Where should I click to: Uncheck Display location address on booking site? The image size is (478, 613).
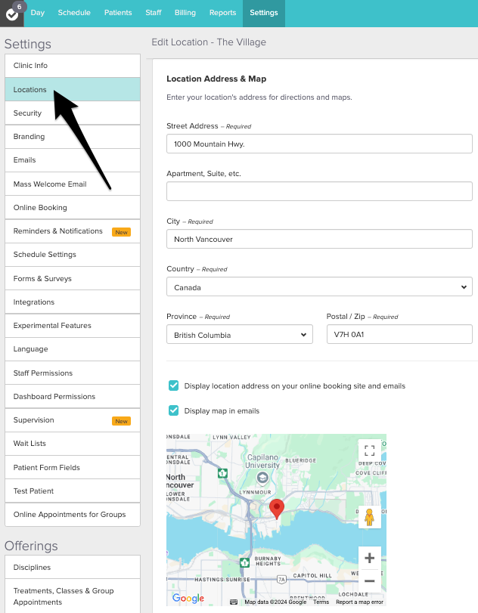click(x=174, y=385)
